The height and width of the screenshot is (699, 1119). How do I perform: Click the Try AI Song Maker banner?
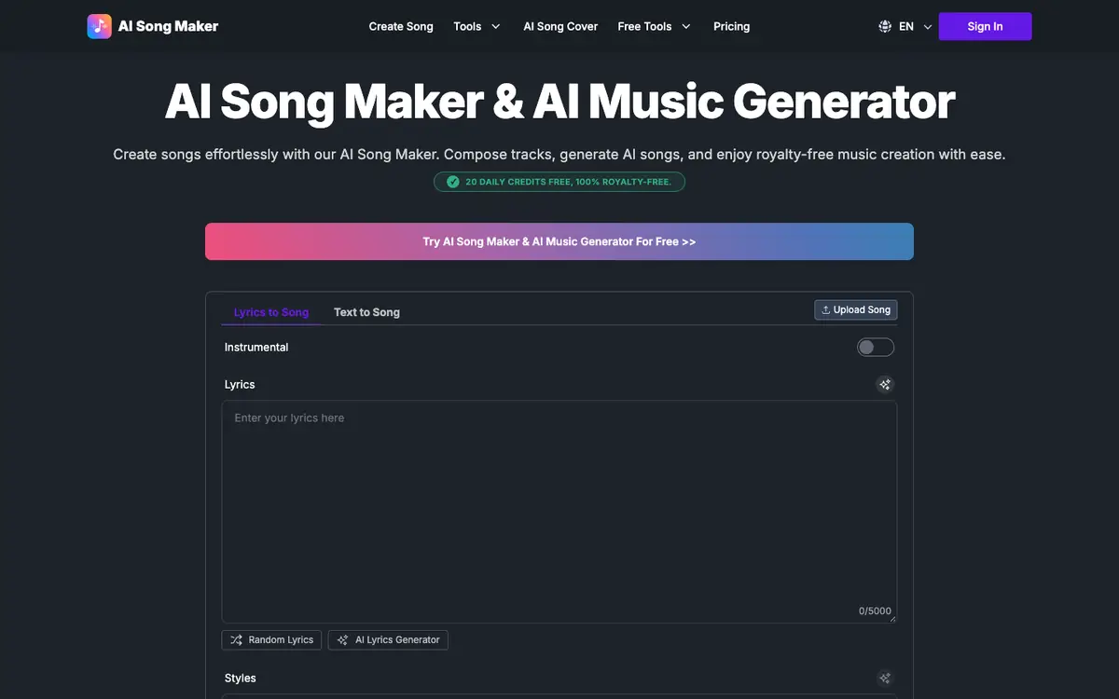pos(559,241)
